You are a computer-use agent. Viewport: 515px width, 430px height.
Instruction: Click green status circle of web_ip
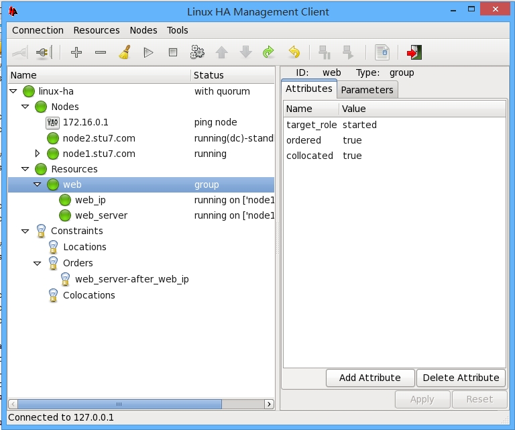[x=64, y=200]
